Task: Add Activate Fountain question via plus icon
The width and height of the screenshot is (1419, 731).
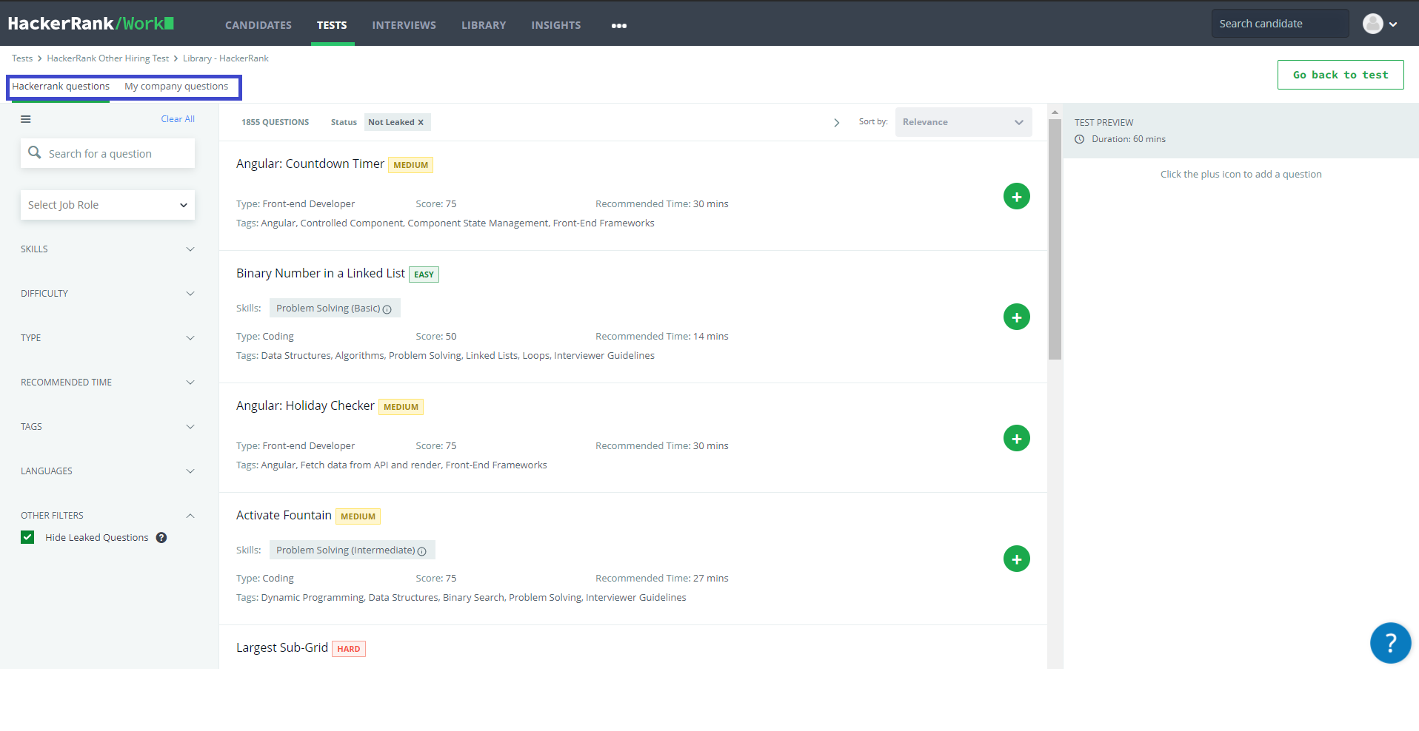Action: tap(1016, 559)
